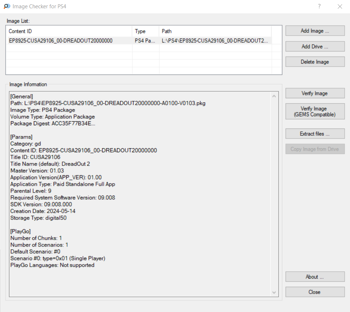The image size is (350, 312).
Task: Click the L:\PS4\EP8925-CUSA29106 path cell
Action: (215, 41)
